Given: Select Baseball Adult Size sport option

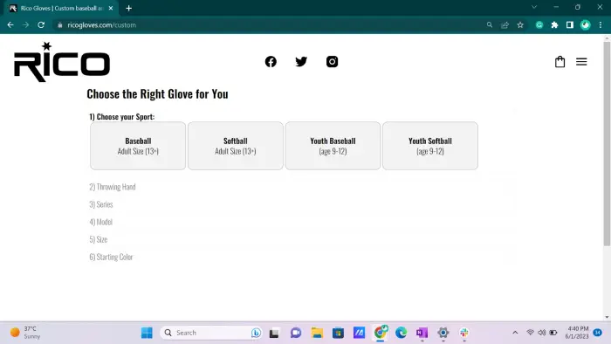Looking at the screenshot, I should click(138, 146).
